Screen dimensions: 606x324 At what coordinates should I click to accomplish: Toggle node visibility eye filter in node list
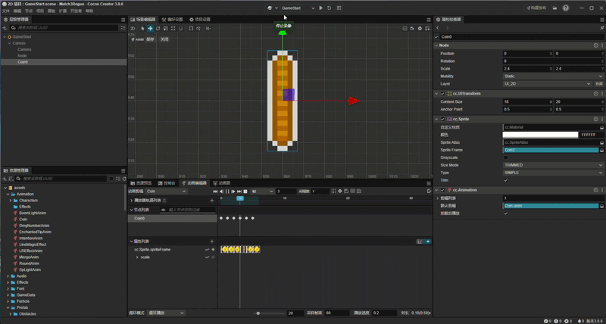coord(163,210)
